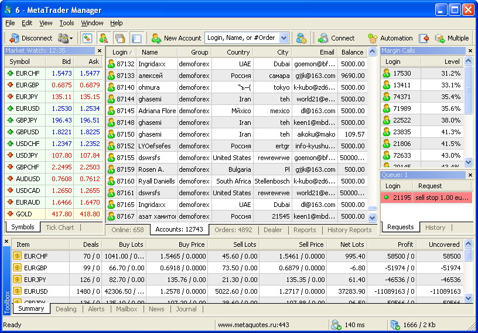
Task: Switch to the Dealing toolbox tab
Action: coord(66,309)
